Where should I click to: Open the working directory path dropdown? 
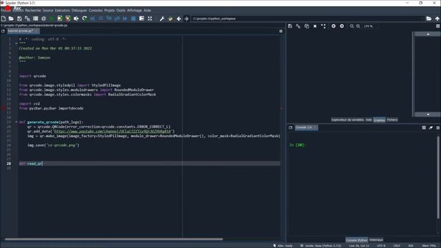[x=307, y=19]
